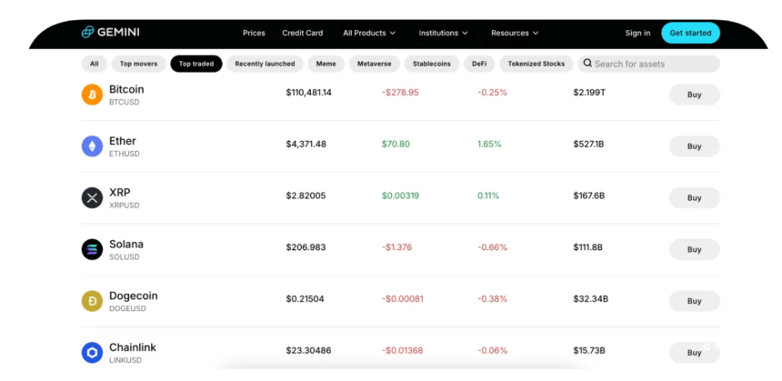Click the Dogecoin coin icon
The width and height of the screenshot is (782, 381).
click(92, 301)
